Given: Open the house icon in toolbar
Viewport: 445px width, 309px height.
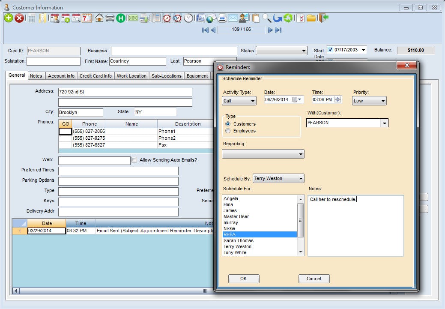Looking at the screenshot, I should click(99, 18).
